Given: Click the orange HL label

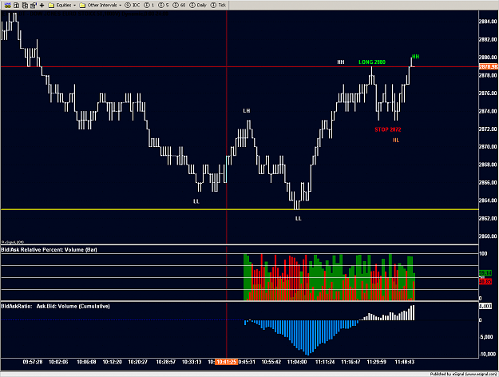Looking at the screenshot, I should (396, 141).
